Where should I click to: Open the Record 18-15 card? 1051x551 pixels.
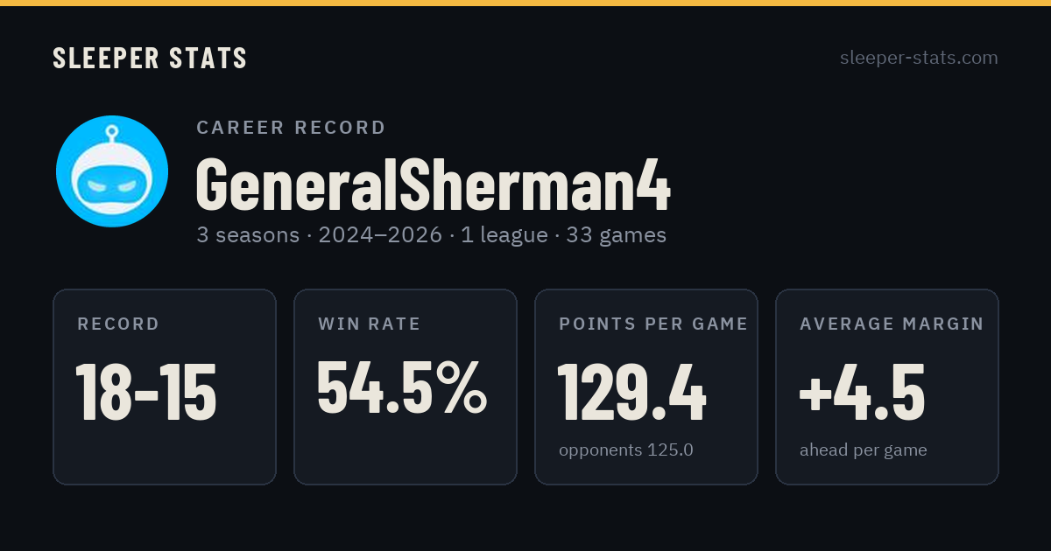[x=165, y=387]
